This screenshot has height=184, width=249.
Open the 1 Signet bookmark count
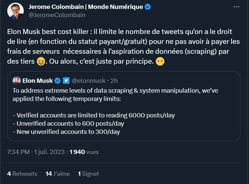click(88, 173)
